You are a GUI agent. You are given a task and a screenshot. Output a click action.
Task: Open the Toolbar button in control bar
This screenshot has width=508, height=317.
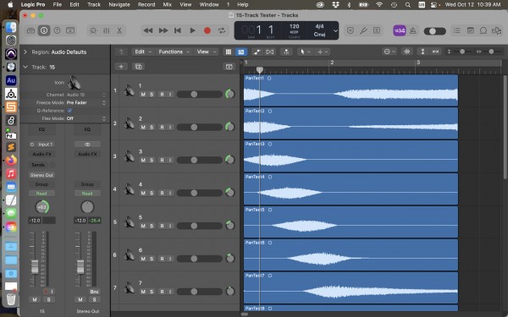(x=70, y=30)
